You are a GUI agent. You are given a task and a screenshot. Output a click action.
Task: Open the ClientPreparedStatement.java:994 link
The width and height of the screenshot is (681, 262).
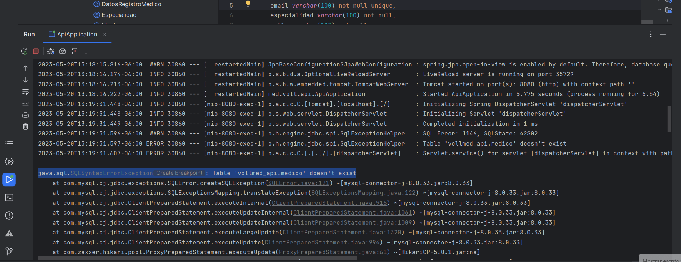[322, 243]
